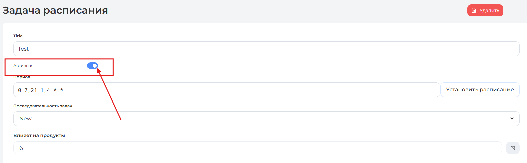
Task: Click the Установить расписание button
Action: coord(480,90)
